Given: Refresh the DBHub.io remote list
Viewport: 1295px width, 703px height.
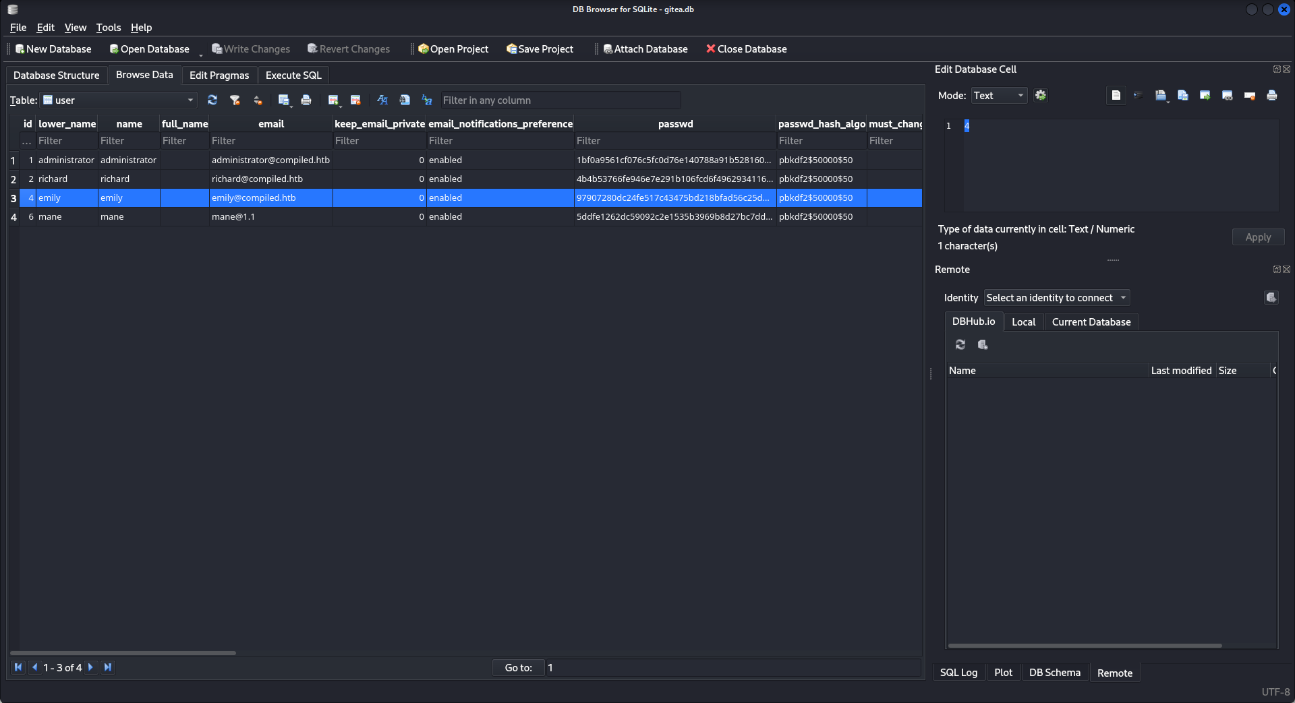Looking at the screenshot, I should [x=960, y=345].
